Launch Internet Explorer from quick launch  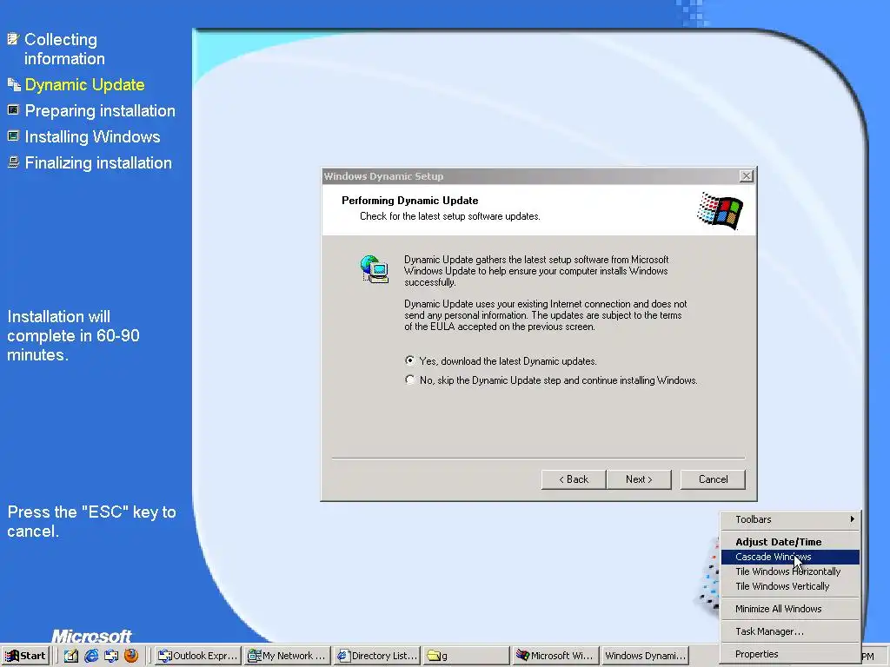point(90,656)
